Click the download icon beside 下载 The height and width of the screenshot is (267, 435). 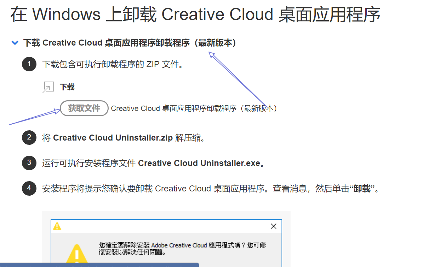tap(48, 87)
